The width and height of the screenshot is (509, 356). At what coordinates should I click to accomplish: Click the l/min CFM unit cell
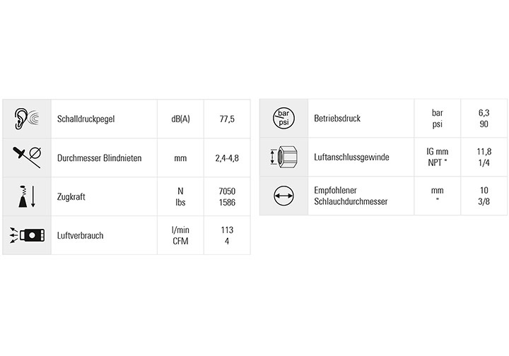point(180,235)
